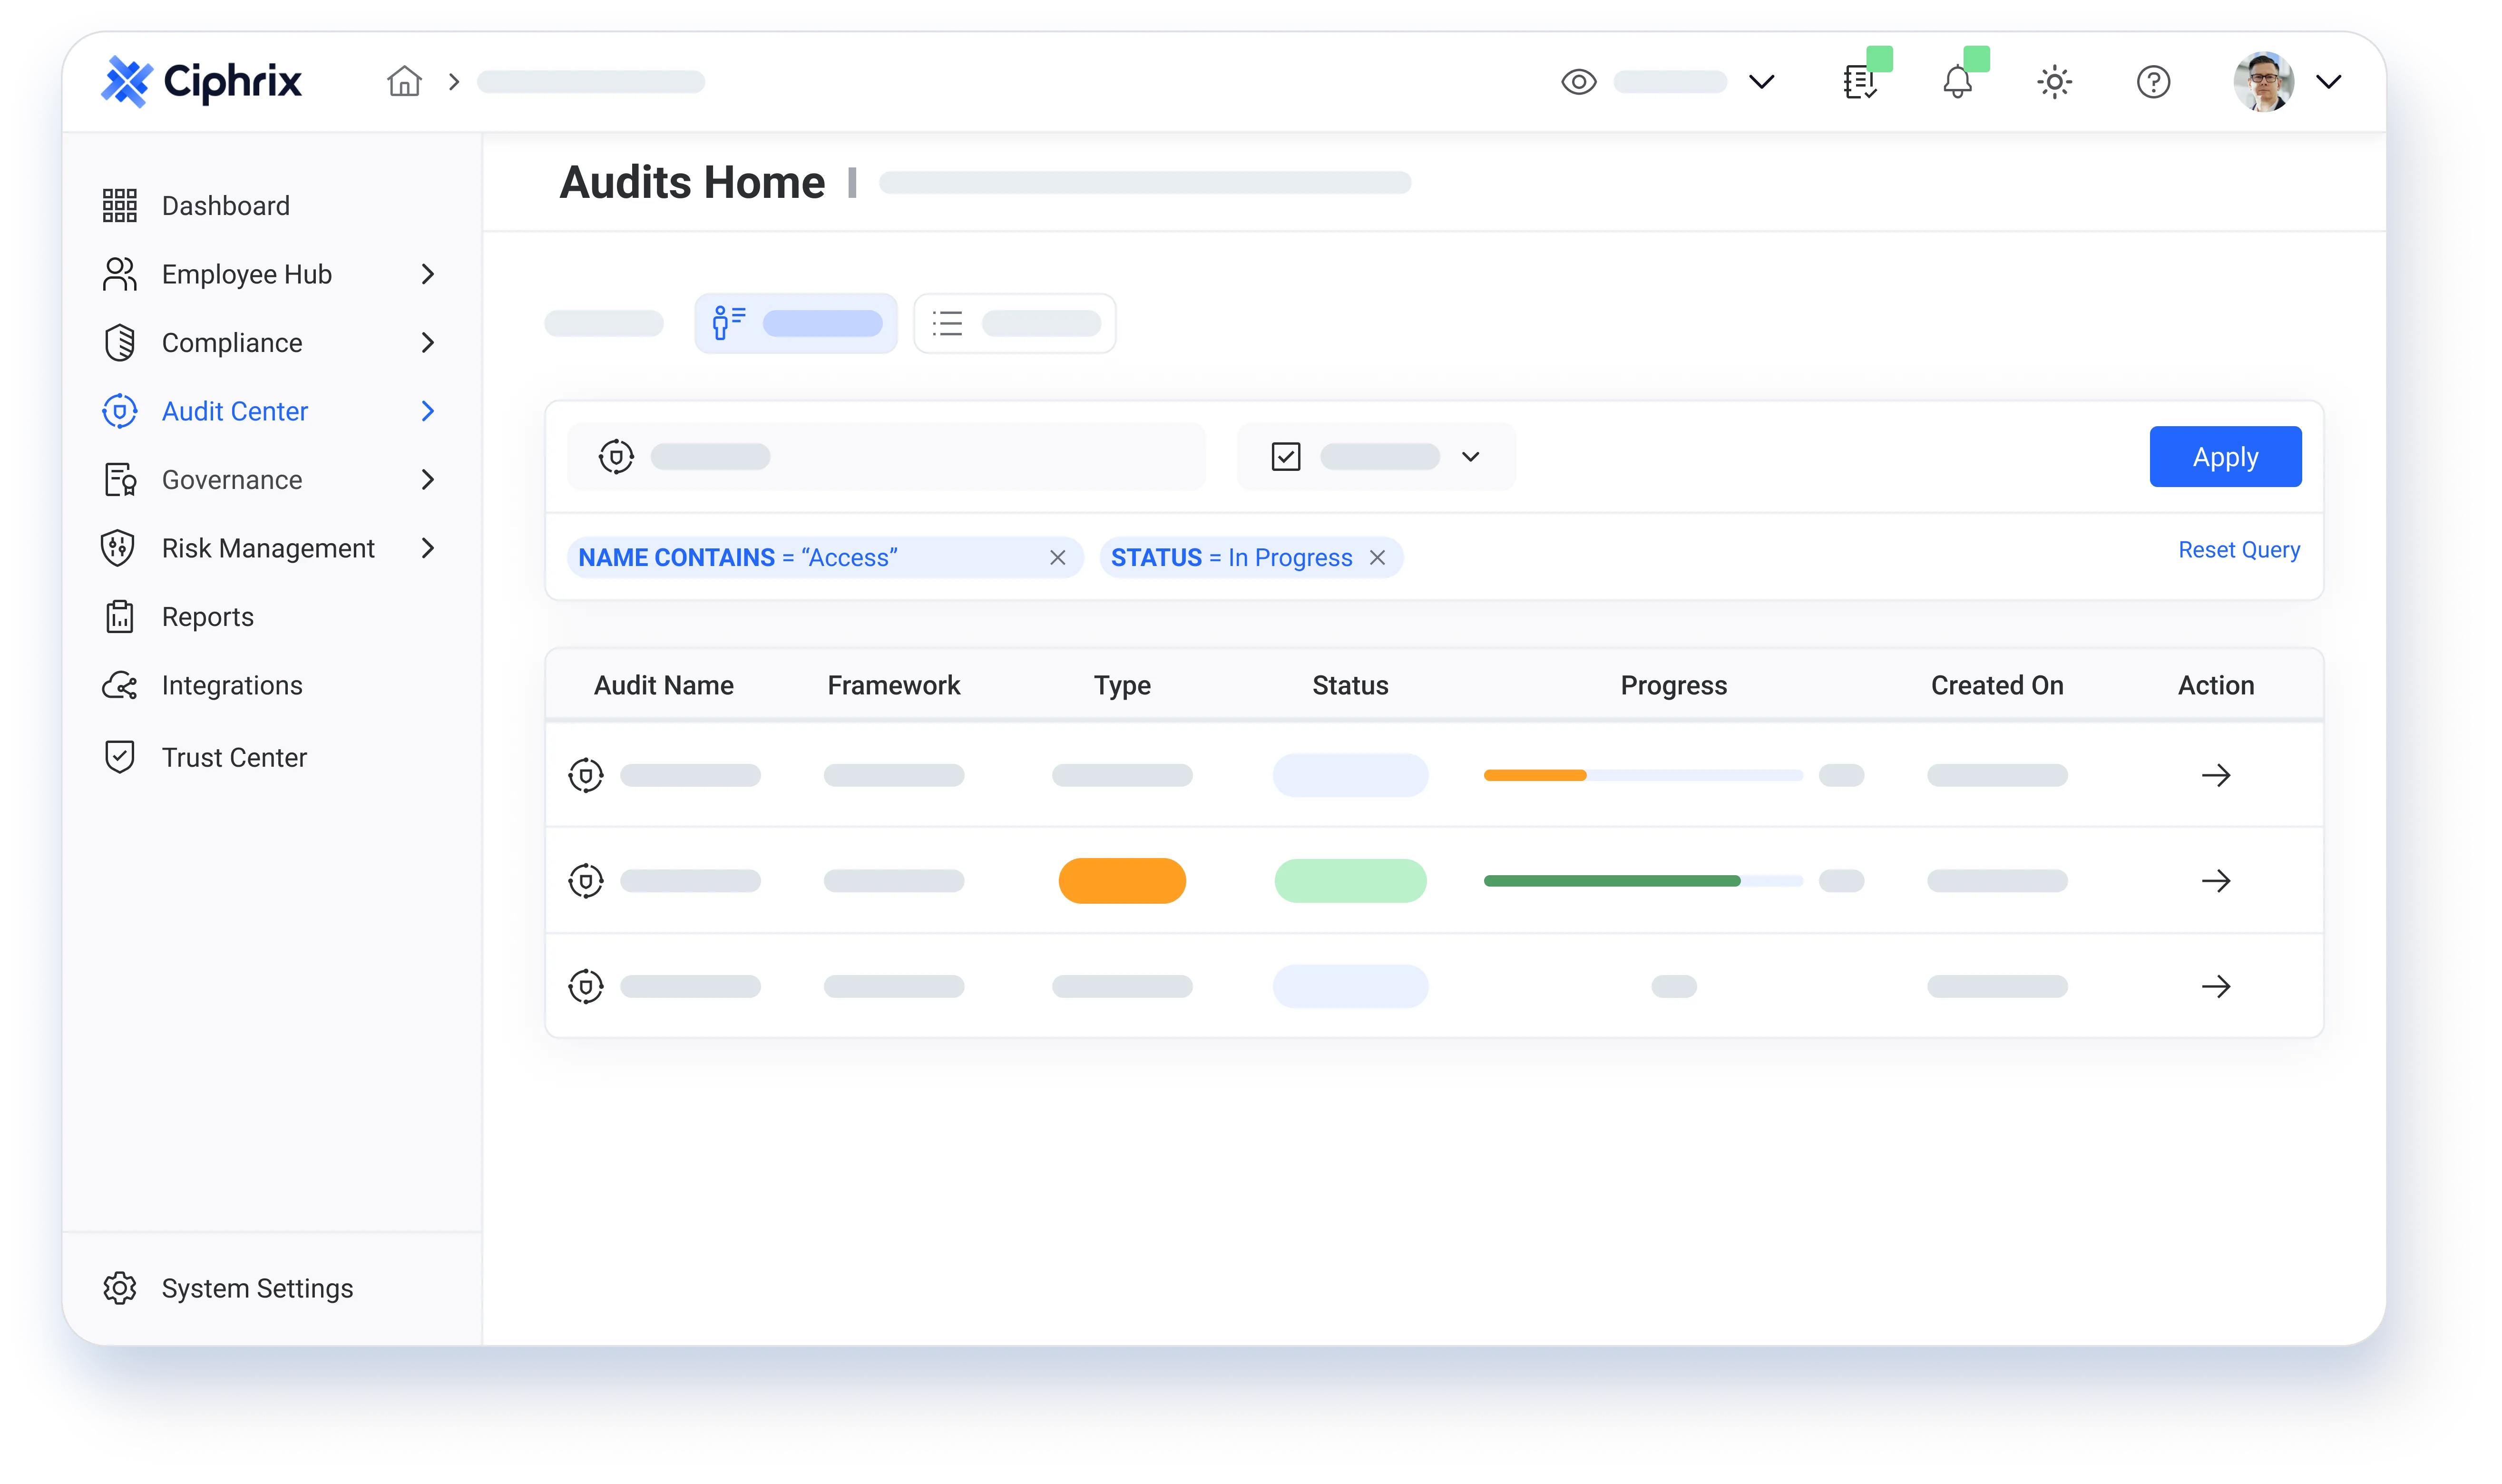Click the third row audit icon

[x=585, y=986]
